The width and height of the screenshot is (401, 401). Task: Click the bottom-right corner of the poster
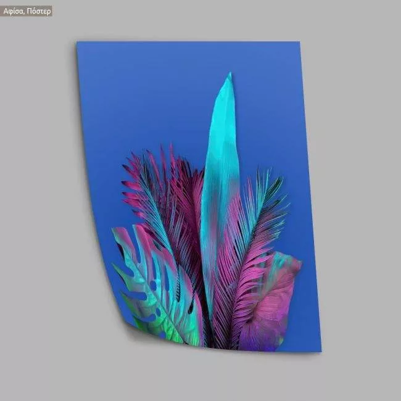coord(319,350)
